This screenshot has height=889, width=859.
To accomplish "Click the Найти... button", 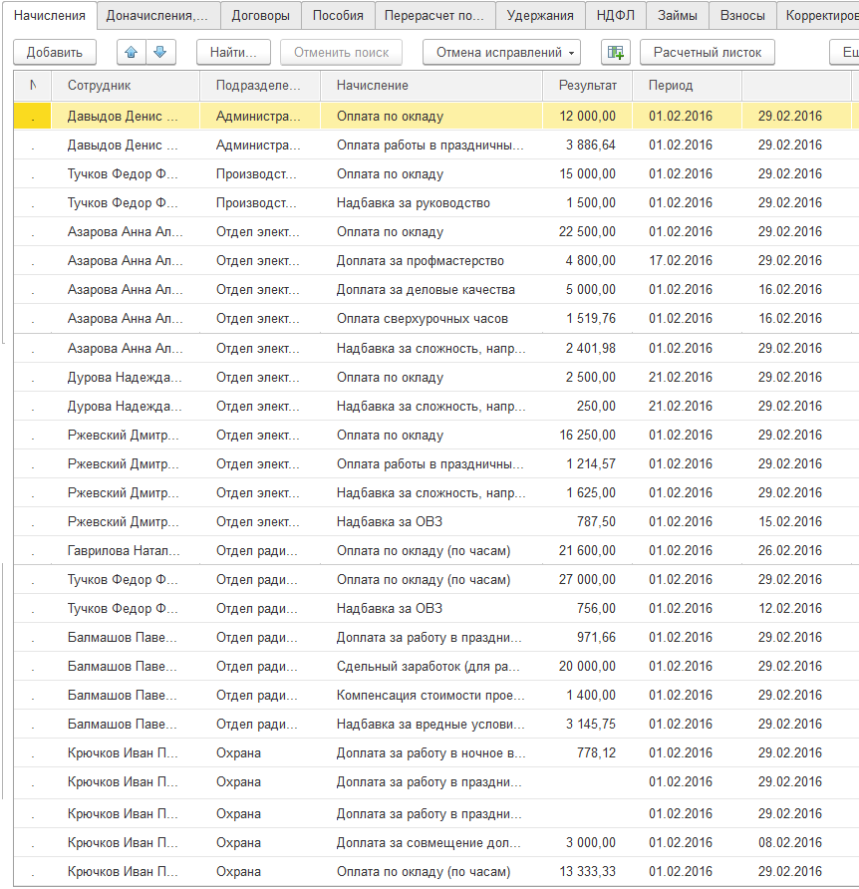I will click(234, 52).
